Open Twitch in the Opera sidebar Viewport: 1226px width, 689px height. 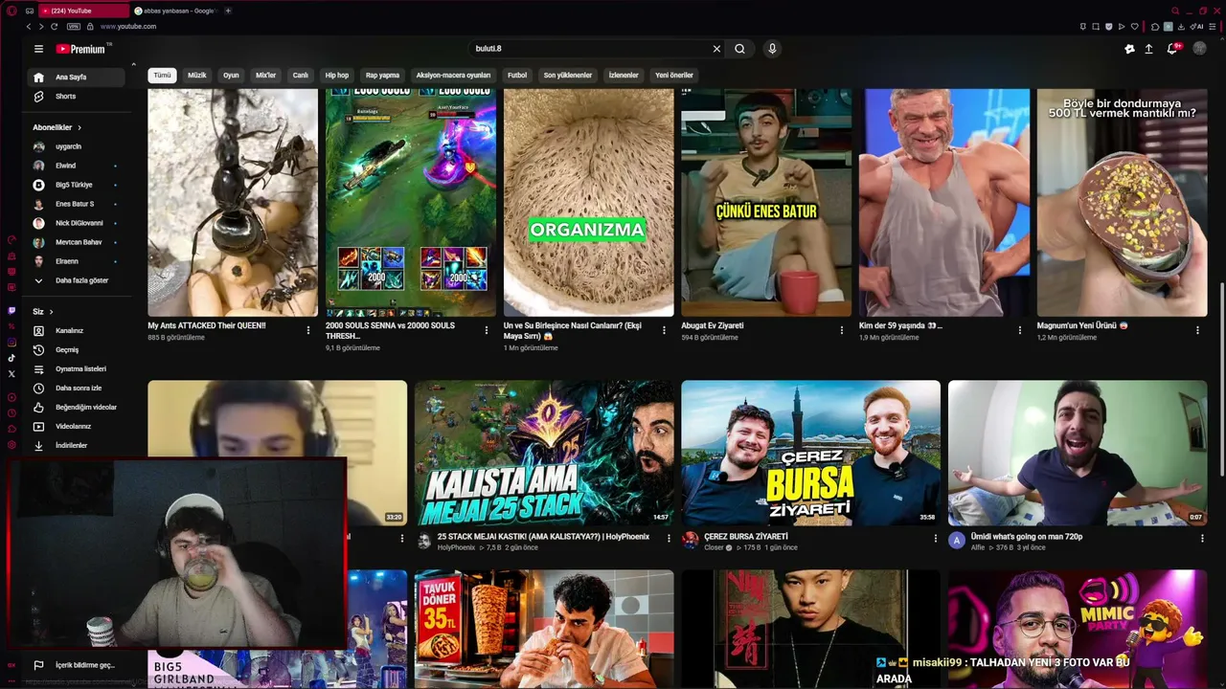click(11, 311)
